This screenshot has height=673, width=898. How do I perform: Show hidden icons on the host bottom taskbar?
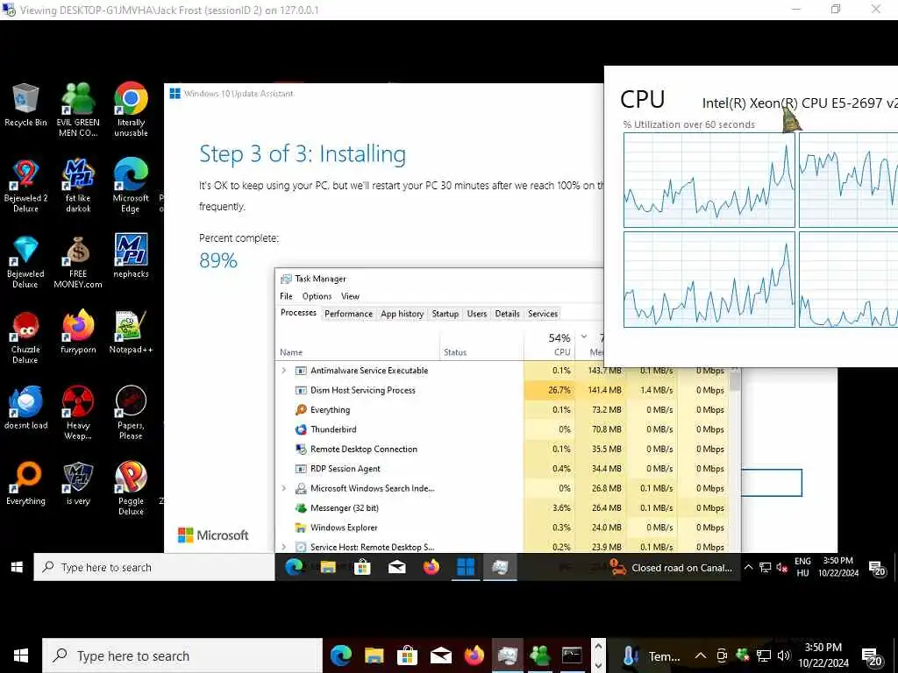(x=701, y=655)
